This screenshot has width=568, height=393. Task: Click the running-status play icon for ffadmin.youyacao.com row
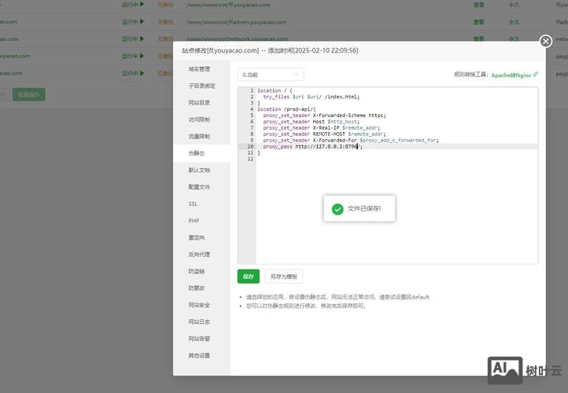(142, 21)
